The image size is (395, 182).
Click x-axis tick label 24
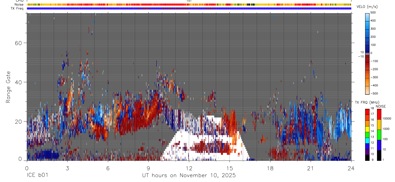click(x=351, y=168)
